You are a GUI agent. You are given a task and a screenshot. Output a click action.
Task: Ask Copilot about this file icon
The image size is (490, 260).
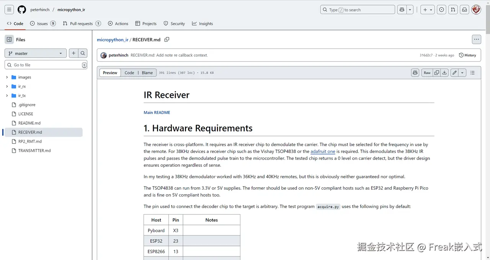(x=415, y=73)
